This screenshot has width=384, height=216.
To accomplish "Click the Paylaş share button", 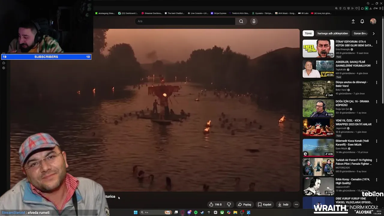I will [244, 205].
